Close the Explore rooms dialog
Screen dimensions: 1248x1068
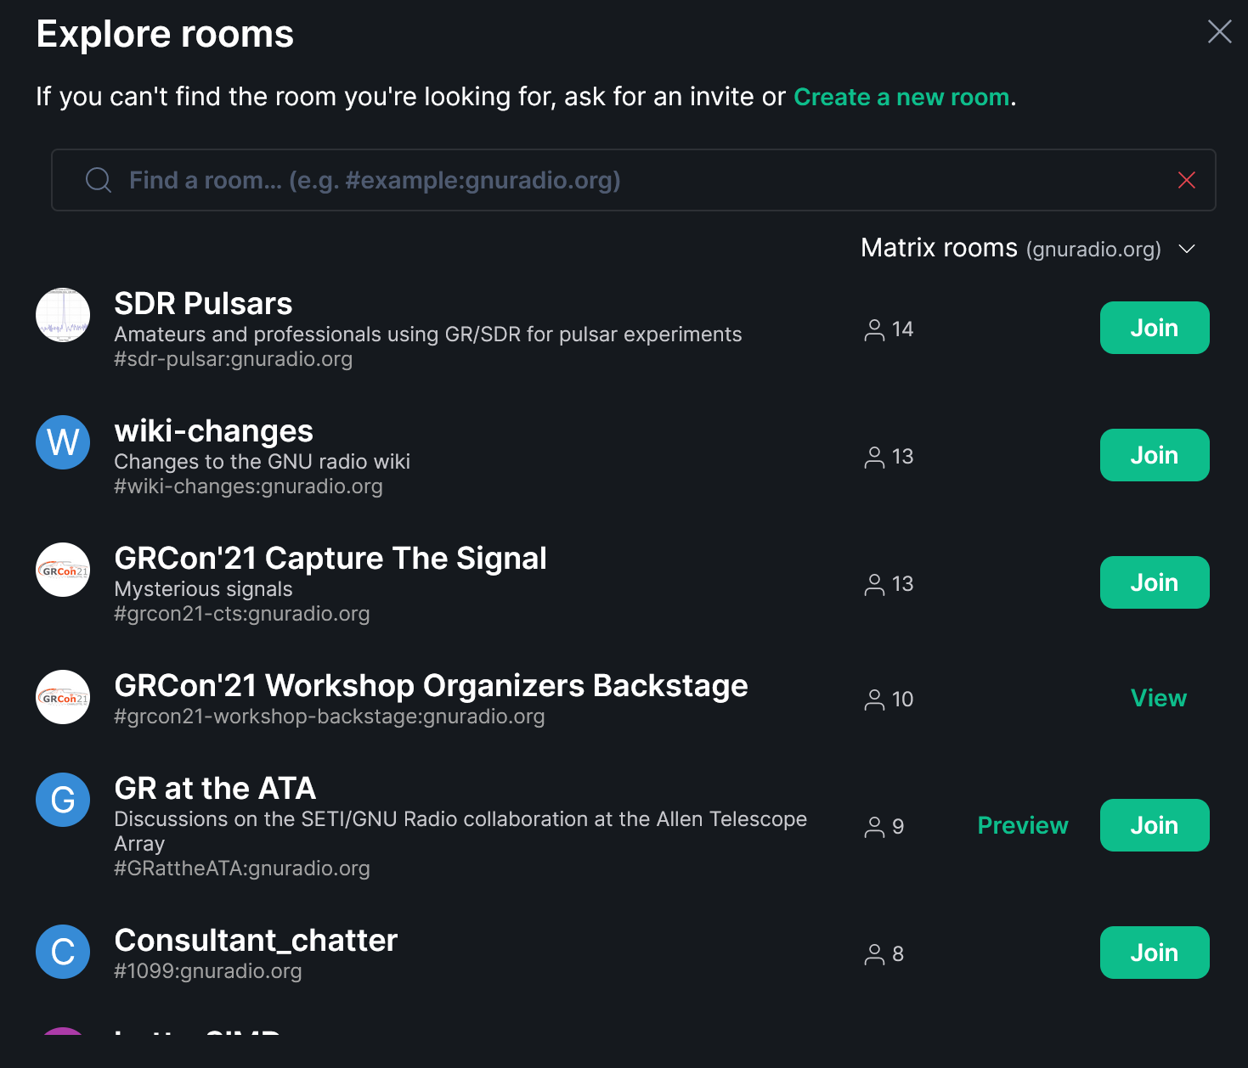(x=1219, y=31)
